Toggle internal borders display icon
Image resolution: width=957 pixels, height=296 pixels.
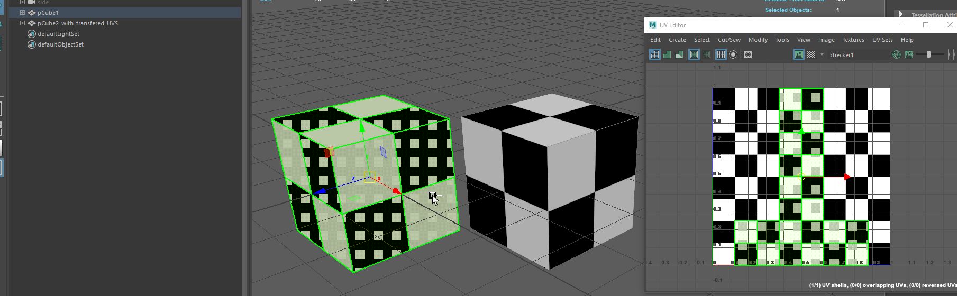(706, 54)
